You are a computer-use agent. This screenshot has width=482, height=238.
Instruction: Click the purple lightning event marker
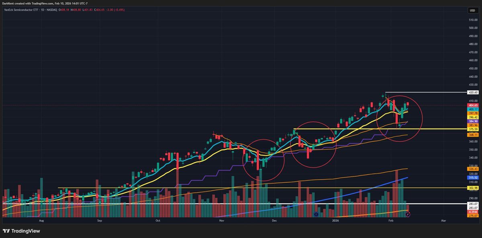pos(408,215)
